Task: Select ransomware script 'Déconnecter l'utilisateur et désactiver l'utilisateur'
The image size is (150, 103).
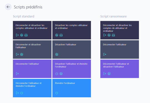Action: coord(120,69)
